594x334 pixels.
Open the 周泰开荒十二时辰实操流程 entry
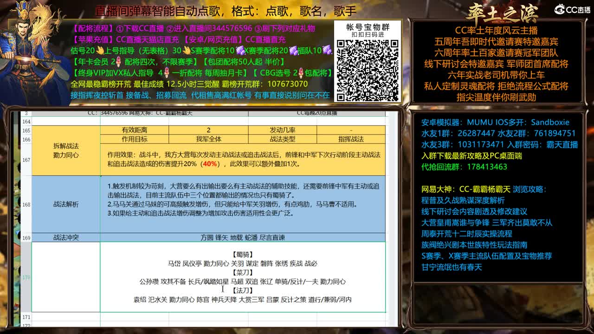point(466,234)
